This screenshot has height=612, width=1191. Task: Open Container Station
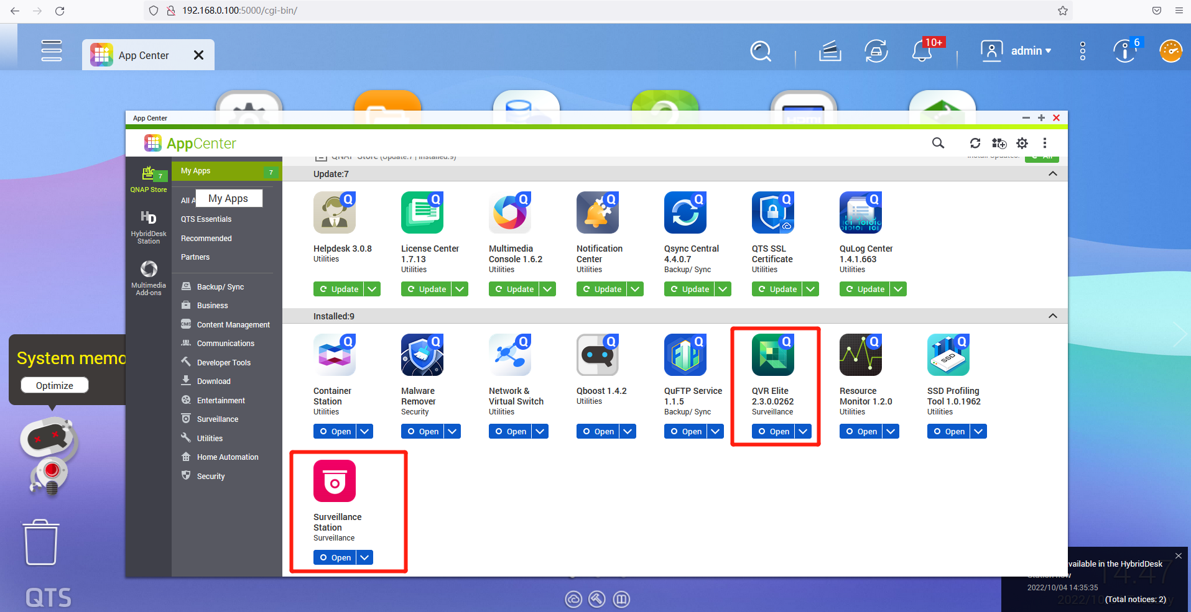coord(335,431)
